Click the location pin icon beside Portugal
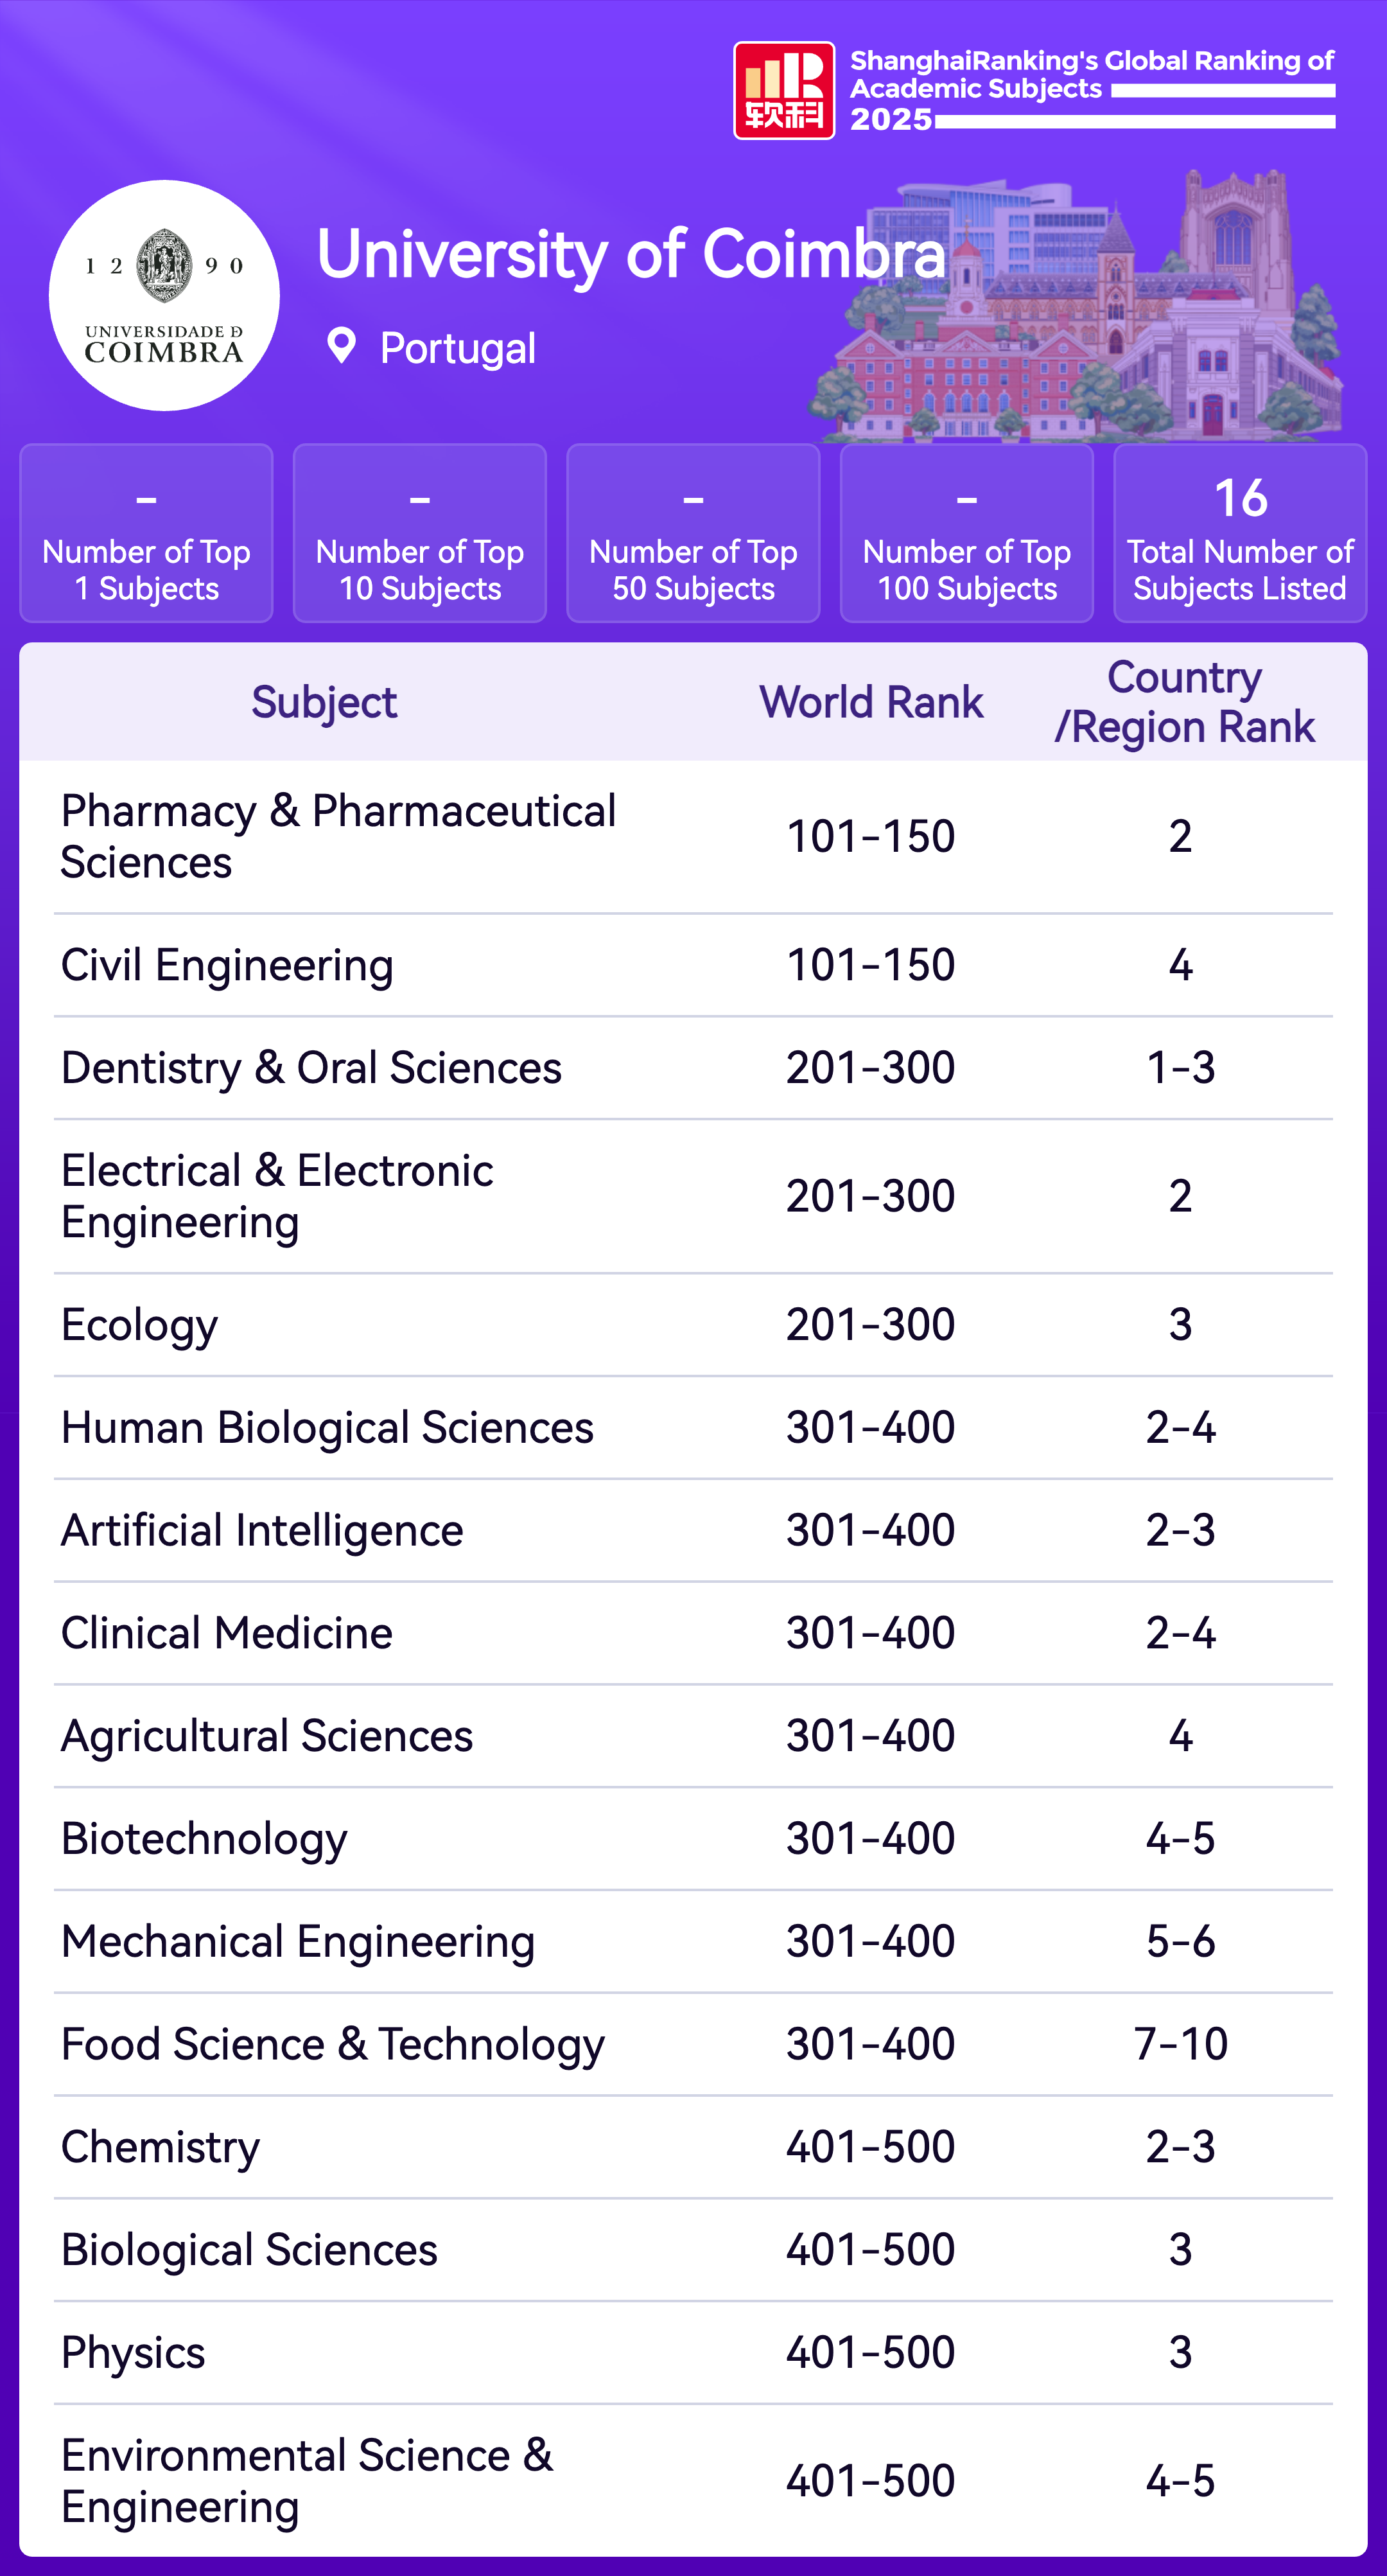The image size is (1387, 2576). point(342,346)
